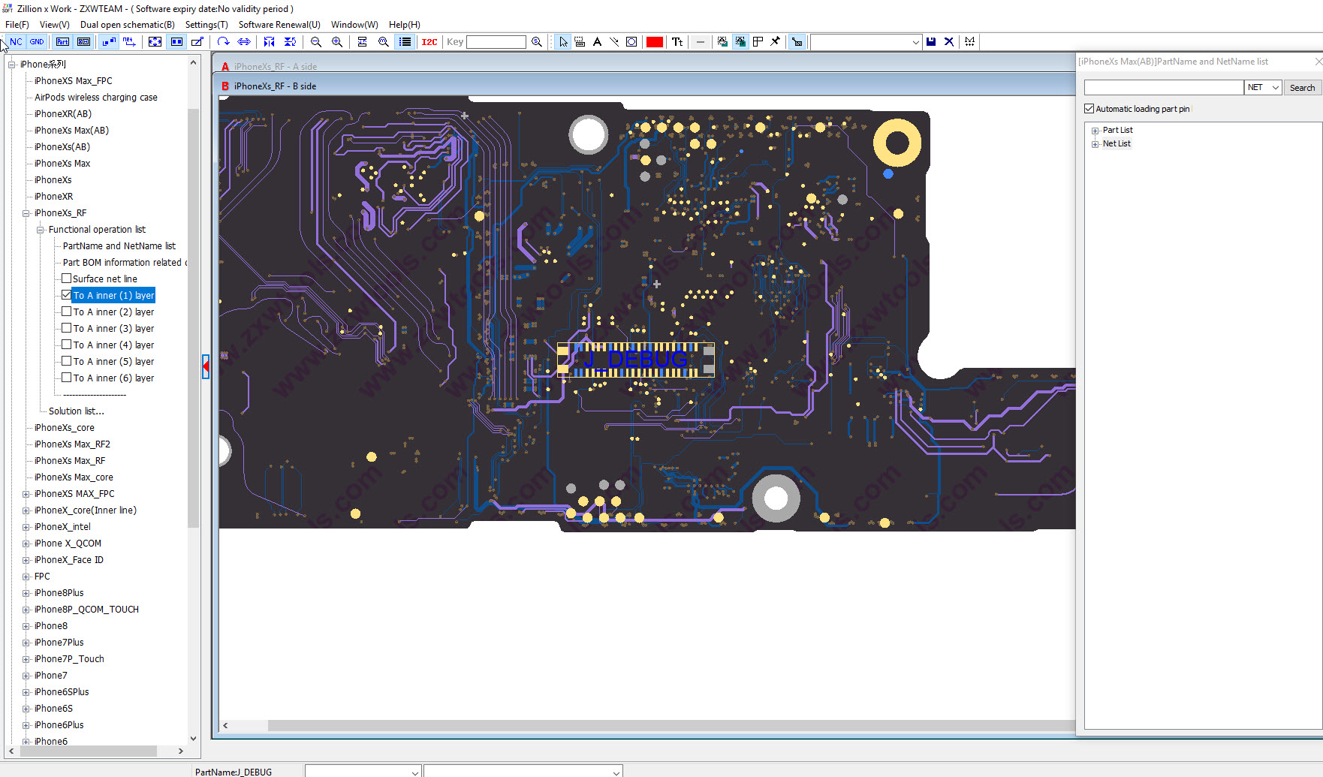Check the To A inner (3) layer box
Image resolution: width=1323 pixels, height=777 pixels.
point(67,328)
